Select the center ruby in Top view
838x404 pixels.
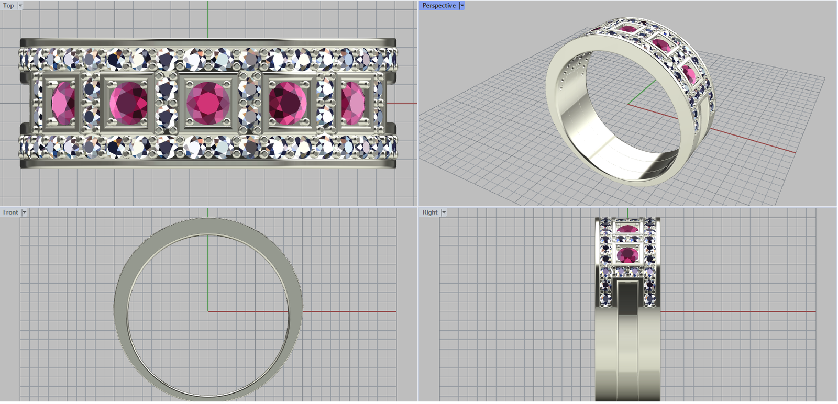(208, 103)
